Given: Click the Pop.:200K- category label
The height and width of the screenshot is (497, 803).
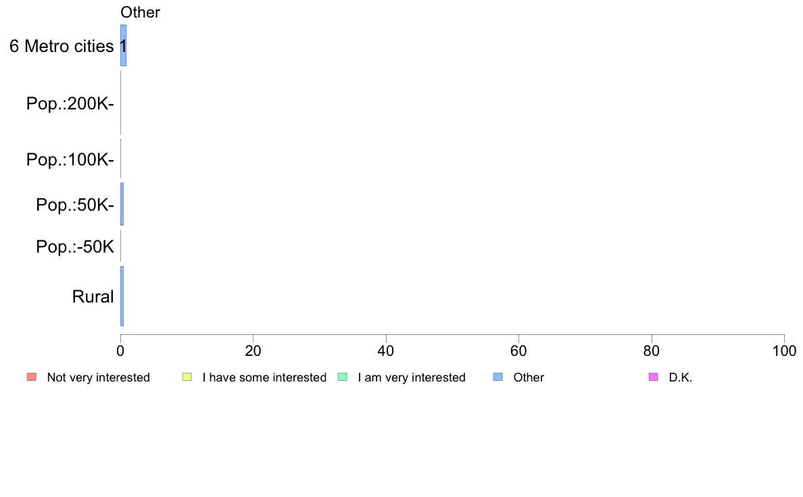Looking at the screenshot, I should (70, 103).
